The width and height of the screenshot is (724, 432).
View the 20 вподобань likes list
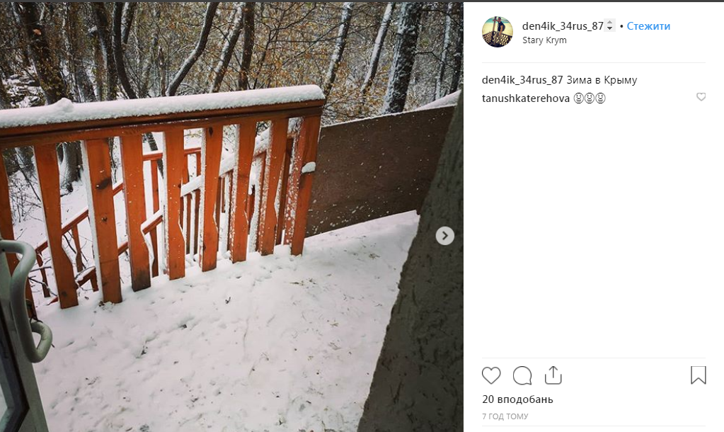pyautogui.click(x=517, y=399)
